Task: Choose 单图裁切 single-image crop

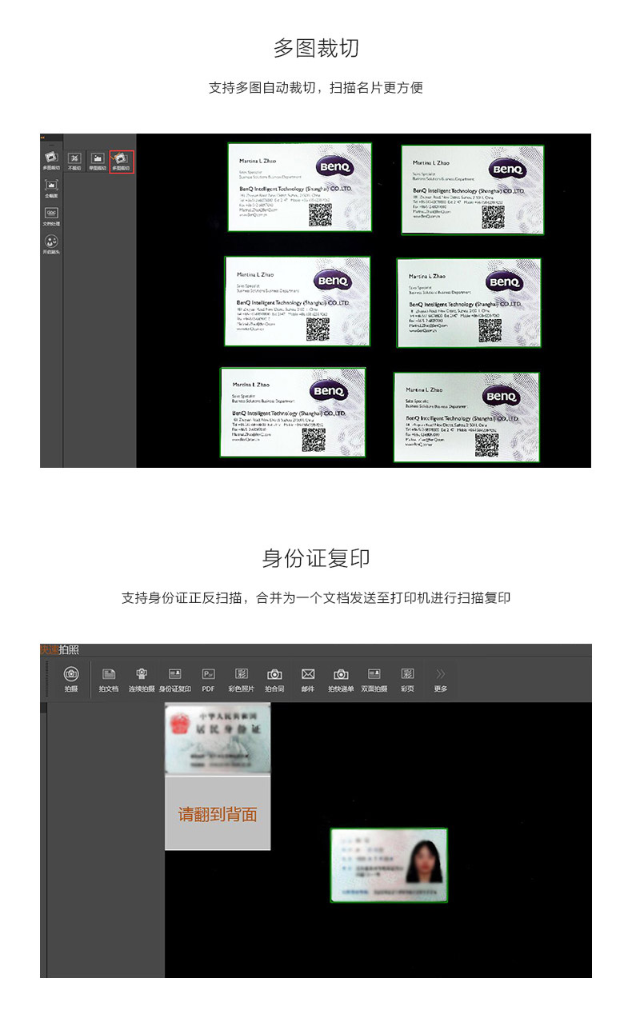Action: pyautogui.click(x=98, y=162)
